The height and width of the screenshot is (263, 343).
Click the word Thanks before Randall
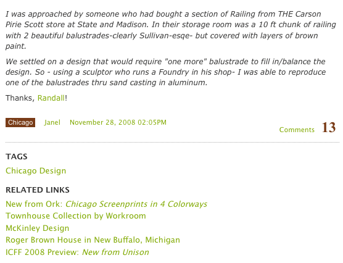(x=20, y=98)
